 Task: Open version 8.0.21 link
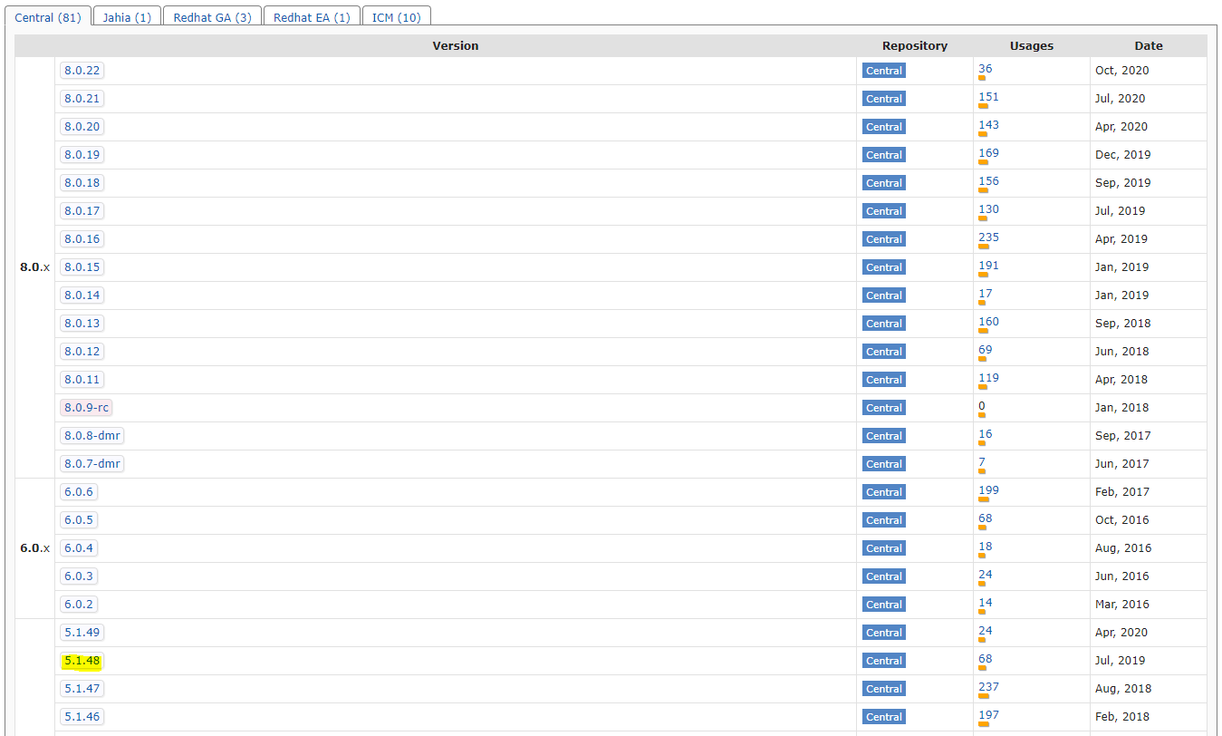pos(82,99)
